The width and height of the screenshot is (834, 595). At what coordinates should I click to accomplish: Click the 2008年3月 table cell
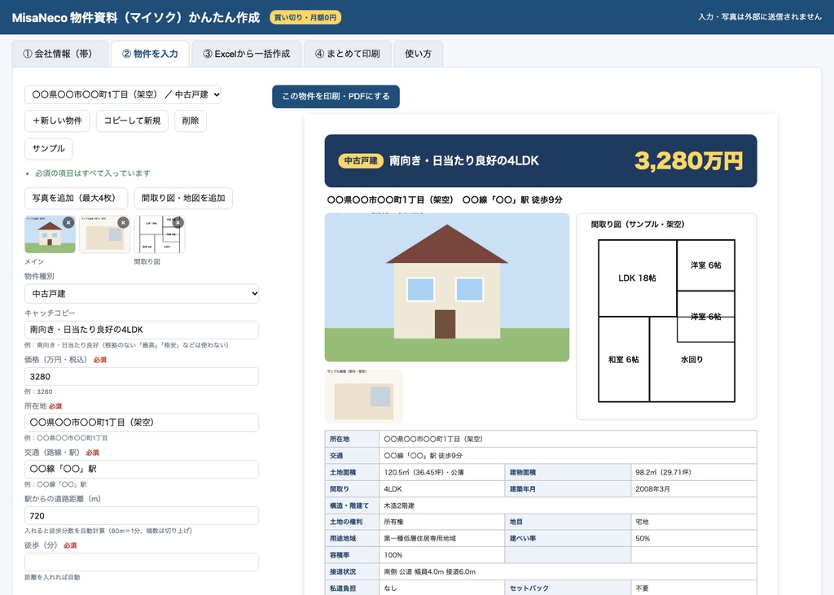pyautogui.click(x=694, y=488)
